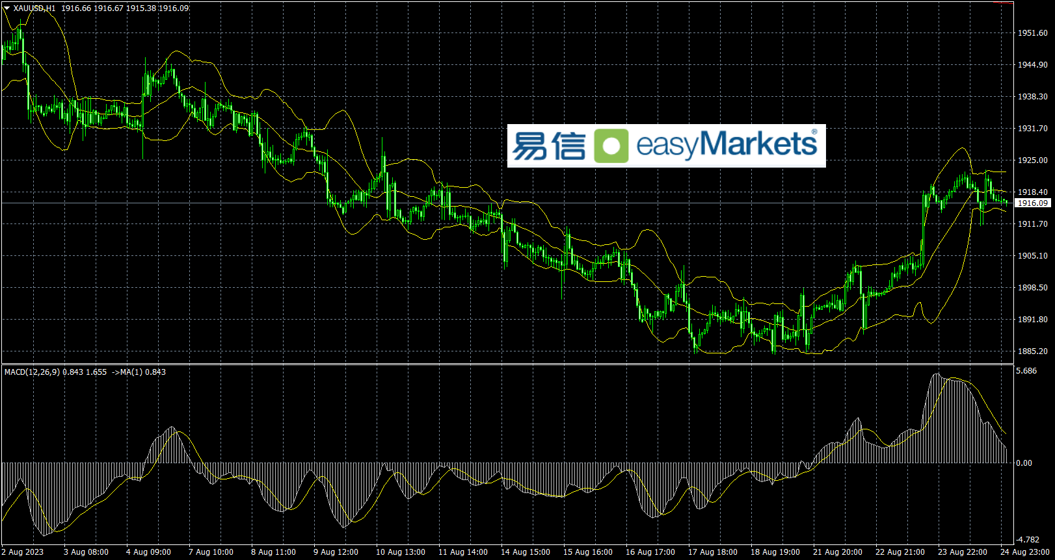Click the 0.00 MACD zero level label
1055x560 pixels.
(1024, 463)
